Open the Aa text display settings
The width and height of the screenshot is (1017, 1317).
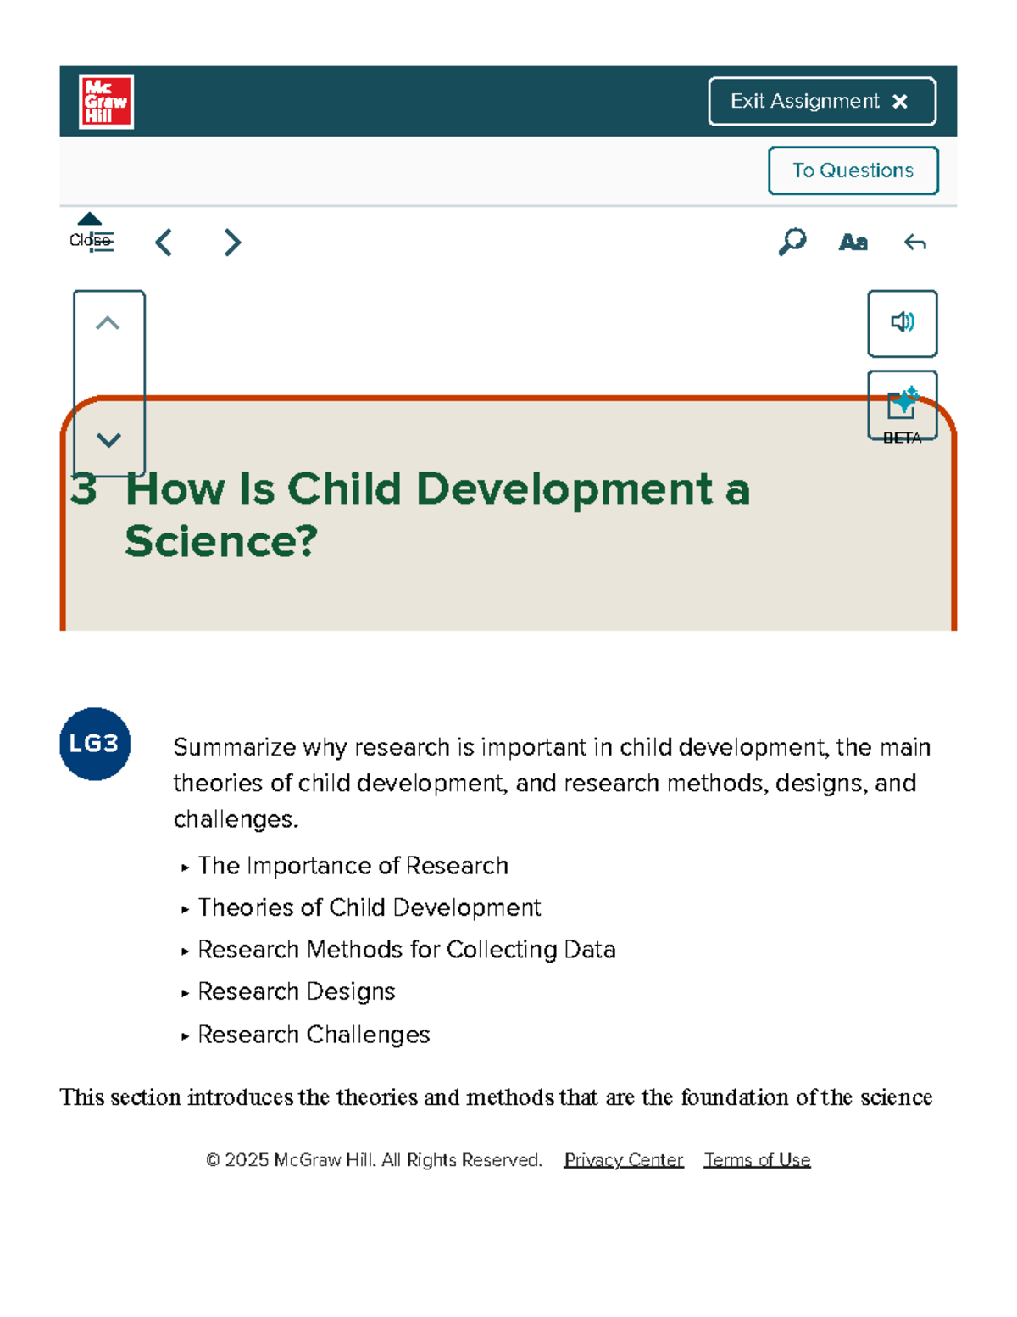click(x=854, y=243)
